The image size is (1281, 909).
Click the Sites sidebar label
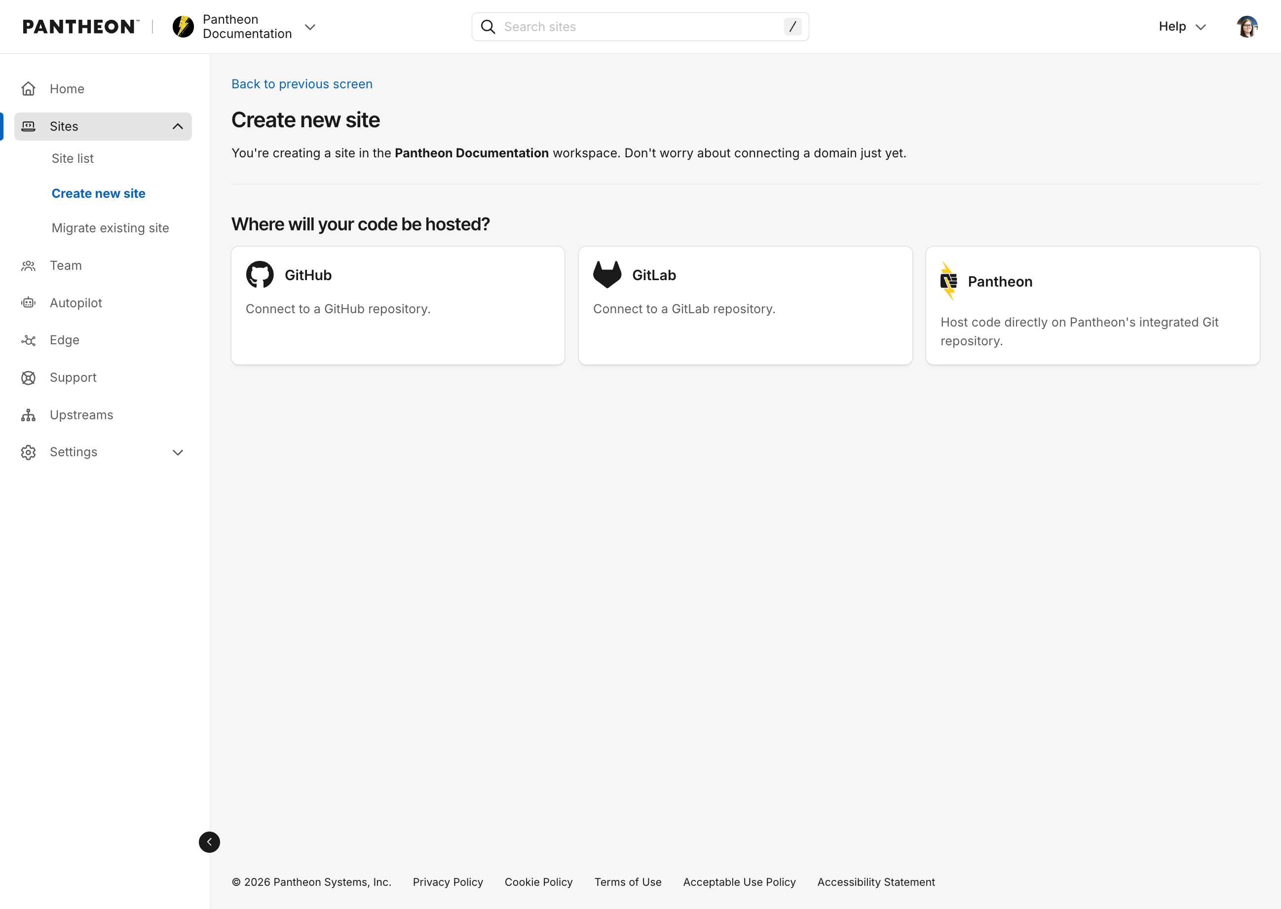(64, 126)
